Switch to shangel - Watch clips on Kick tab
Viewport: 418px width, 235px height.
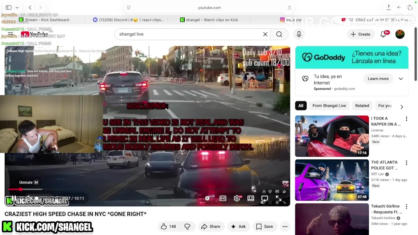(209, 20)
